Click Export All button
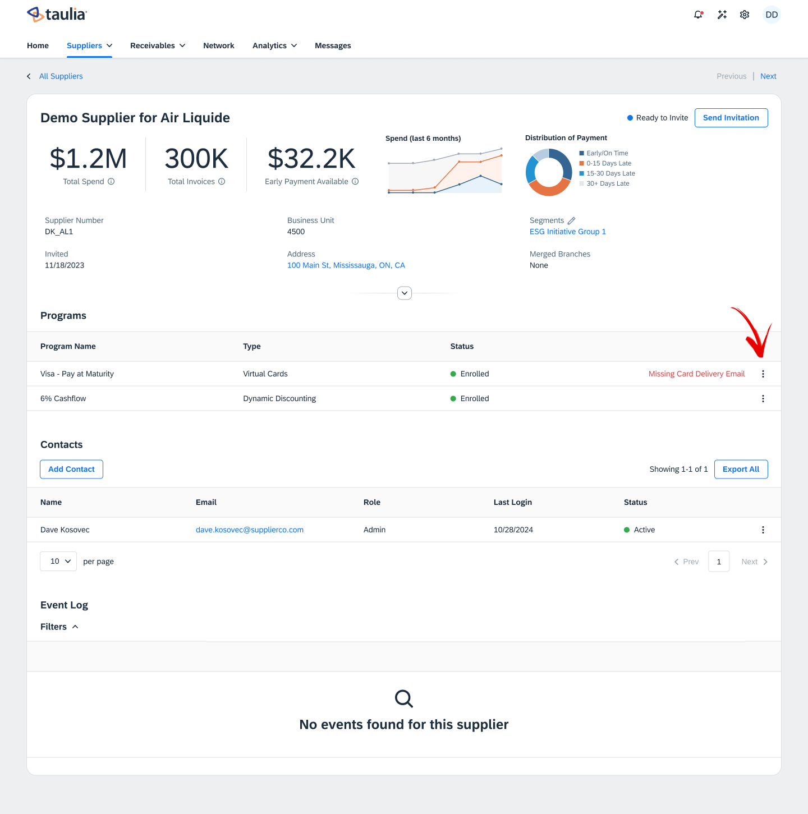808x814 pixels. [x=741, y=469]
